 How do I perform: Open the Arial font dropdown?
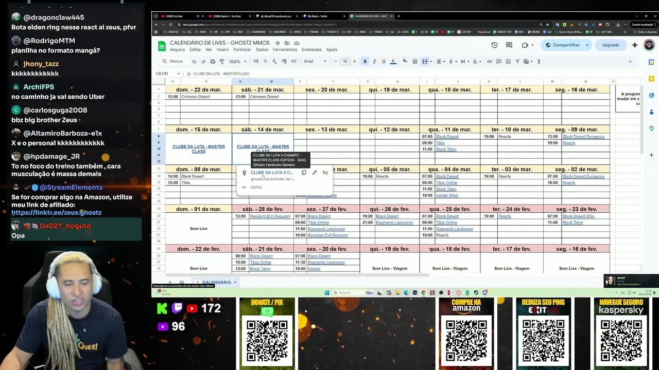coord(315,61)
